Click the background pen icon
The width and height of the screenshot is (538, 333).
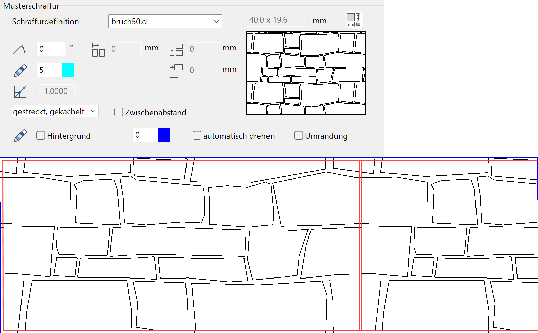(x=19, y=135)
